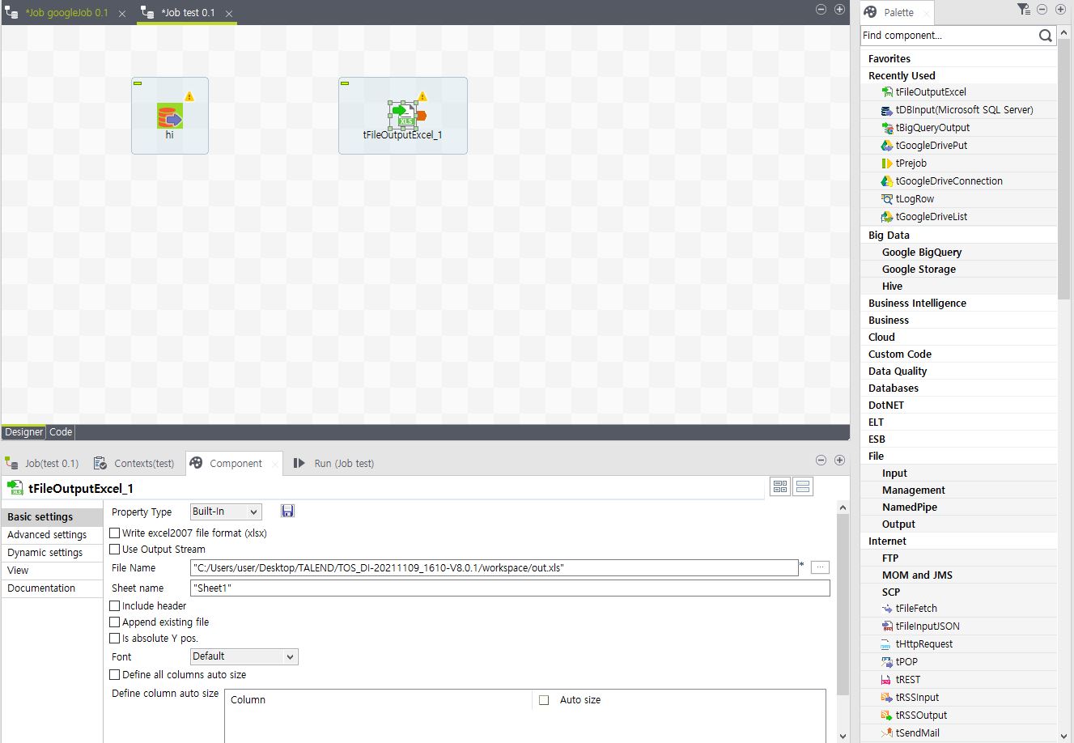The width and height of the screenshot is (1074, 743).
Task: Enable Write excel2007 file format (xlsx)
Action: (115, 533)
